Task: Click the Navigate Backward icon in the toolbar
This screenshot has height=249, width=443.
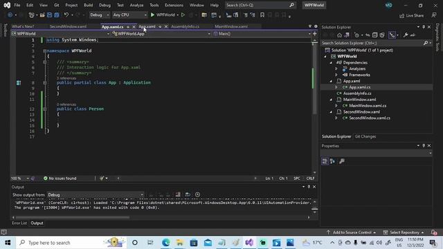Action: 10,15
